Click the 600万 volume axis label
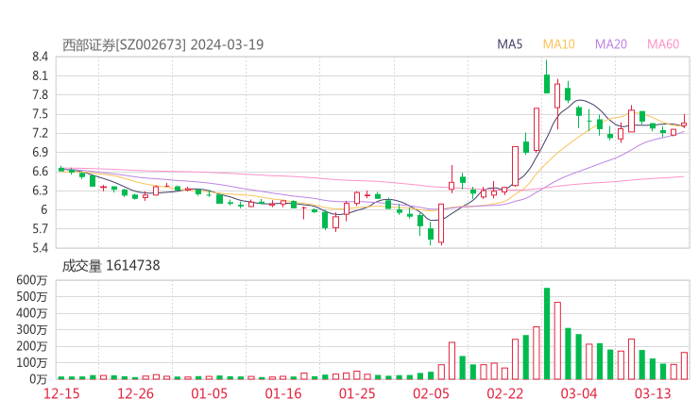This screenshot has width=699, height=415. coord(32,280)
